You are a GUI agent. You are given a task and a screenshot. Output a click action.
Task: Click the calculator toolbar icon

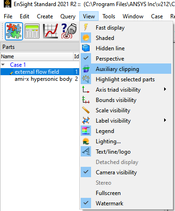[x=32, y=31]
